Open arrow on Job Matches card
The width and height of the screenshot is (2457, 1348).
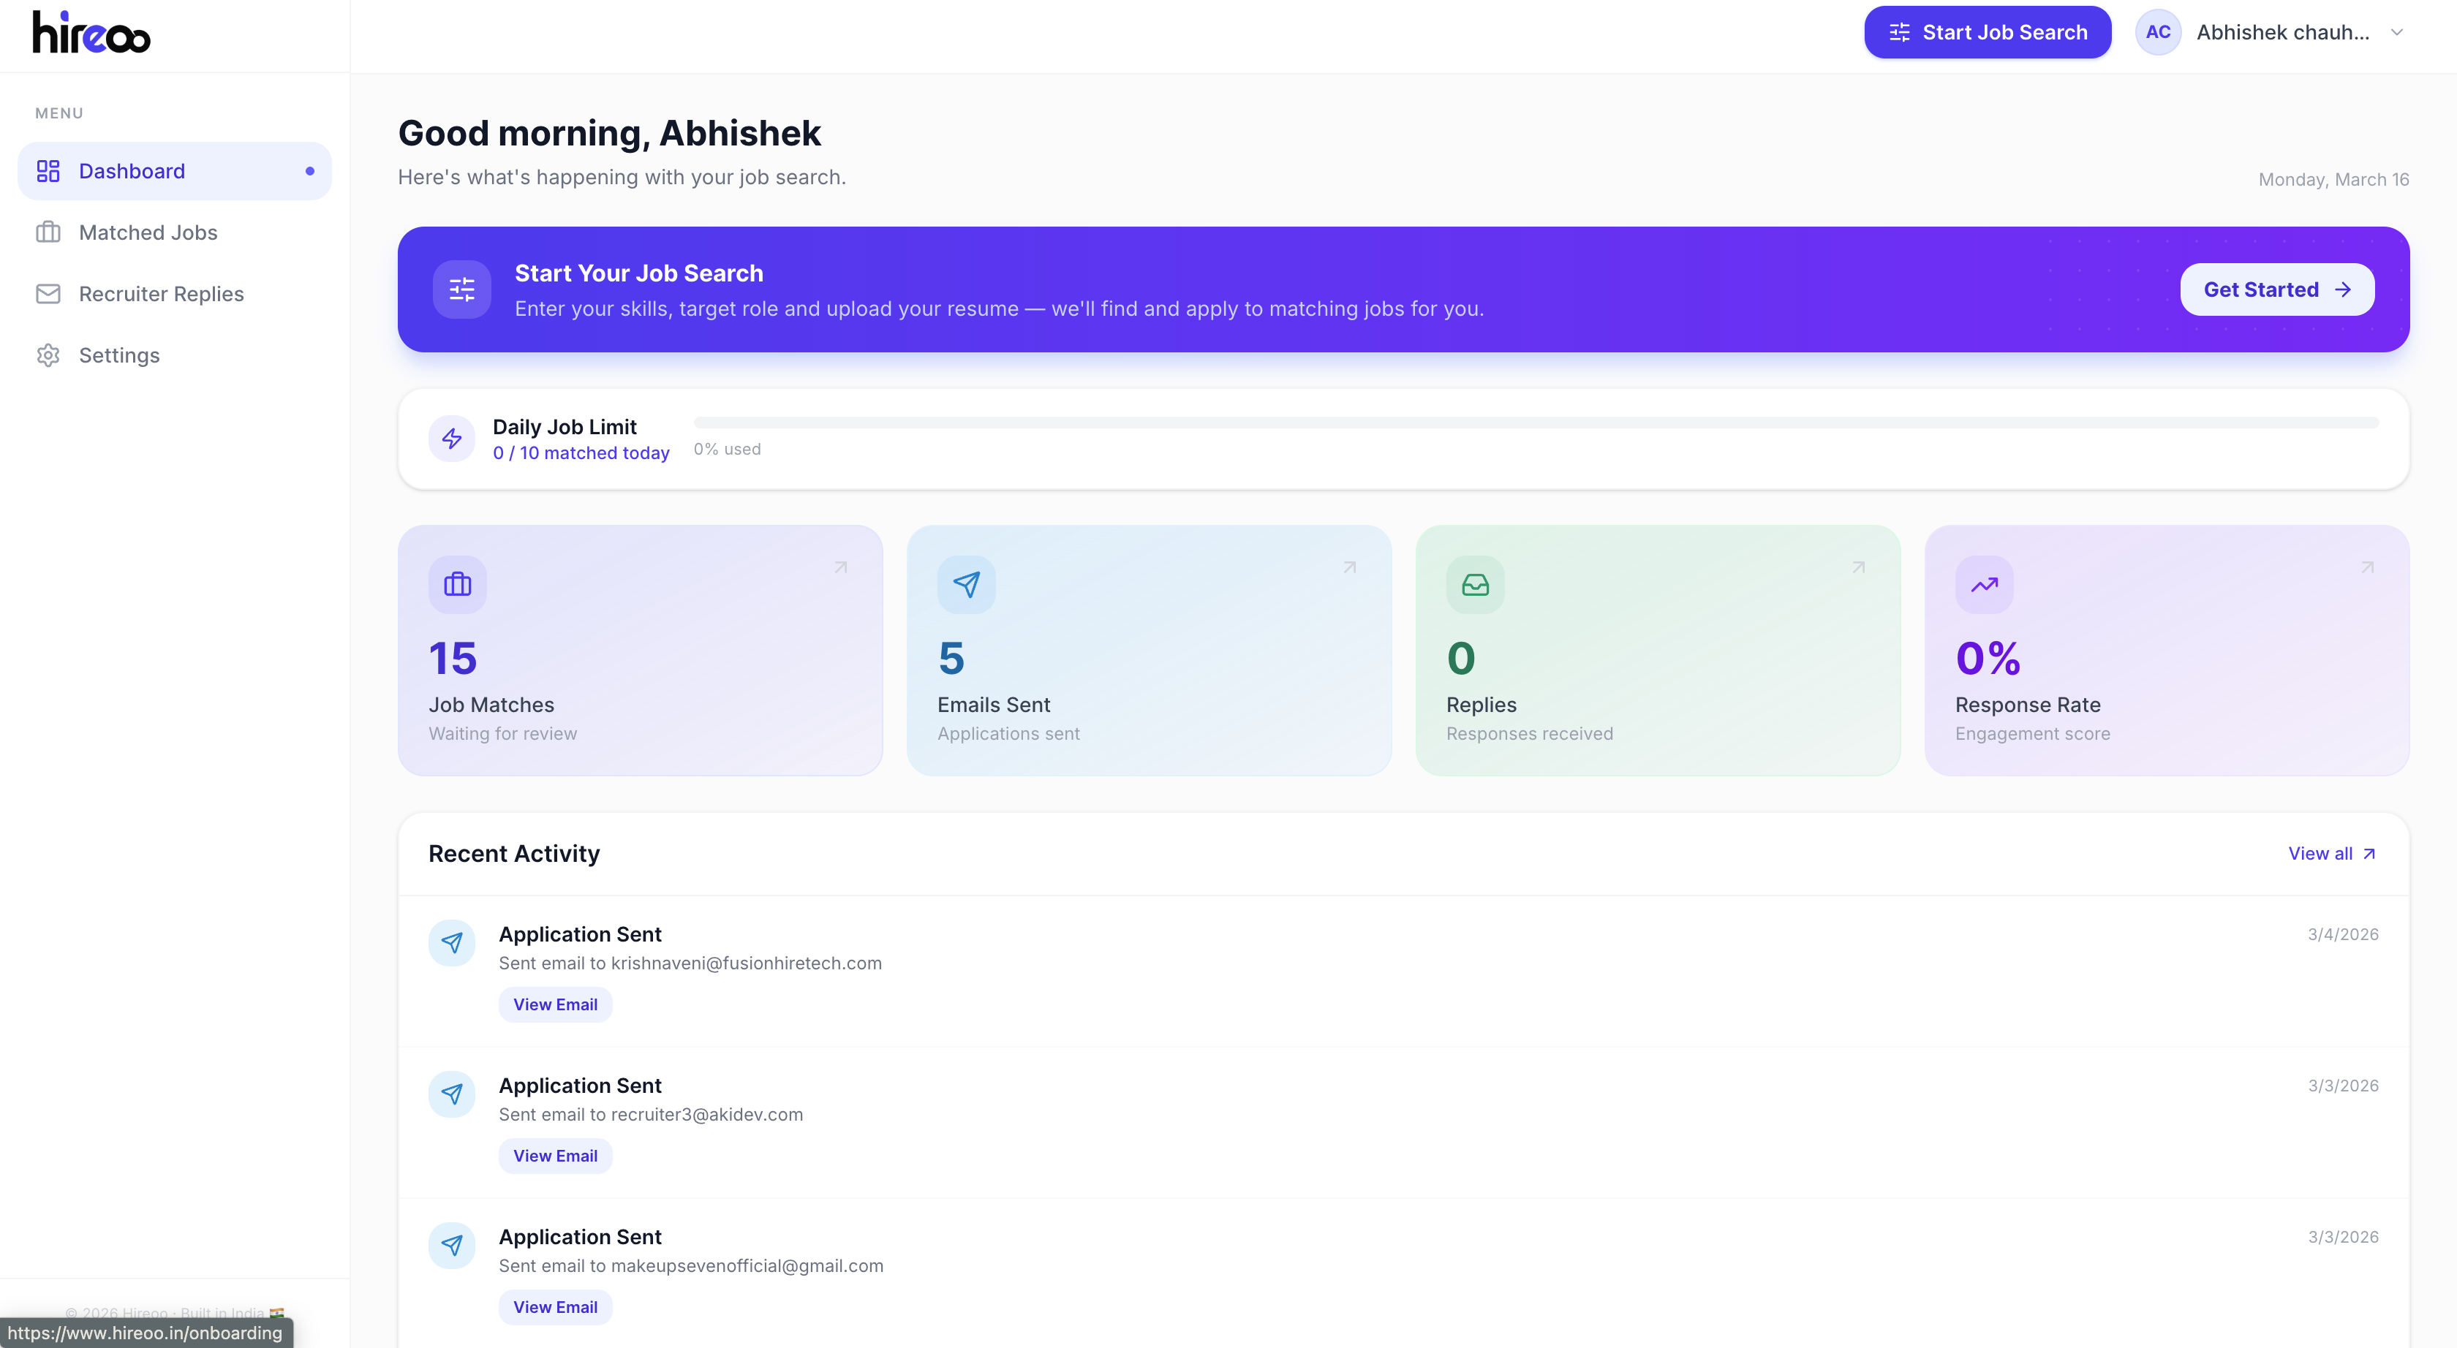point(840,567)
